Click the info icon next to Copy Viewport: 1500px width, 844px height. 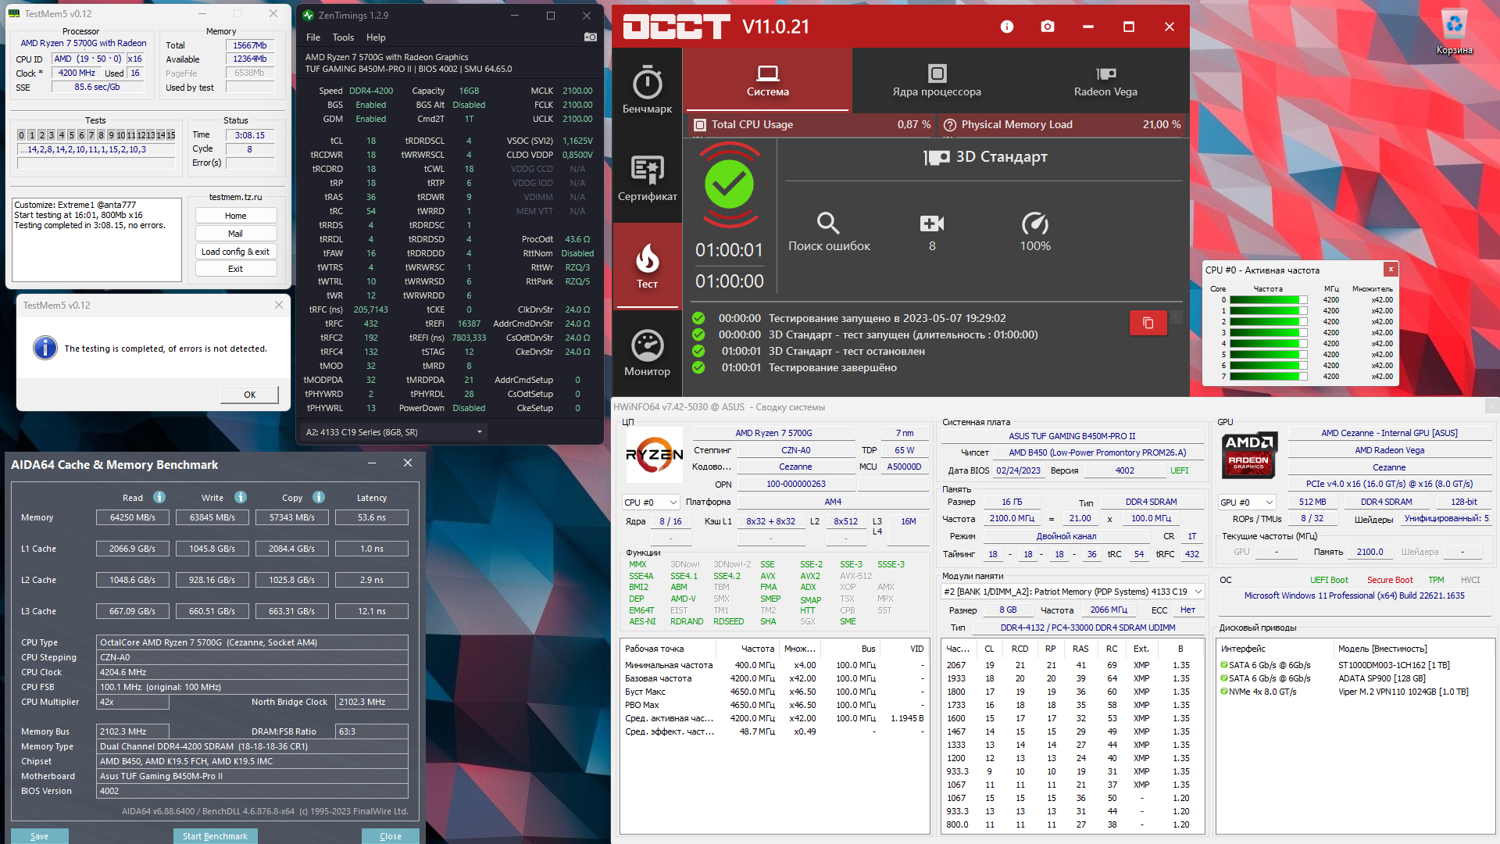pos(319,497)
